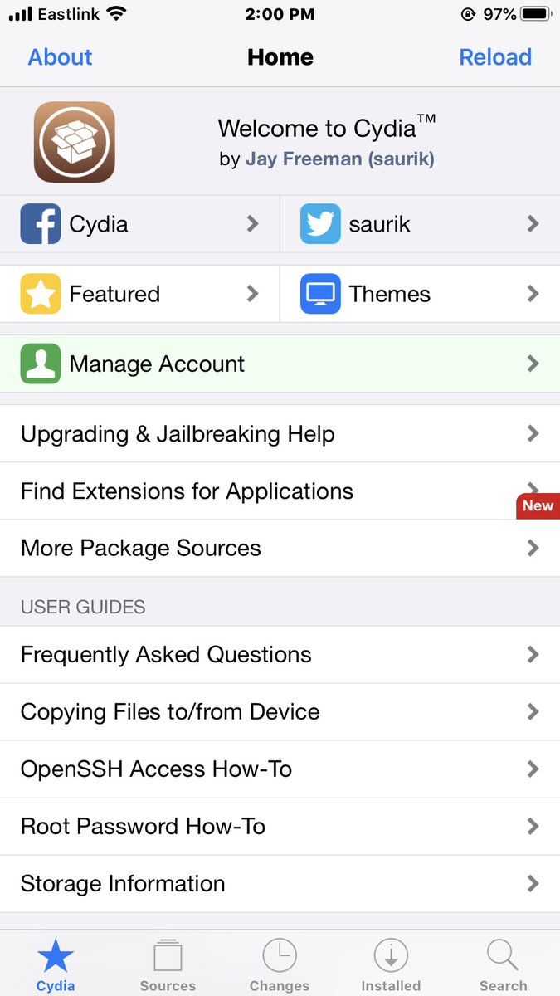Expand Upgrading & Jailbreaking Help chevron
This screenshot has width=560, height=996.
pos(533,433)
